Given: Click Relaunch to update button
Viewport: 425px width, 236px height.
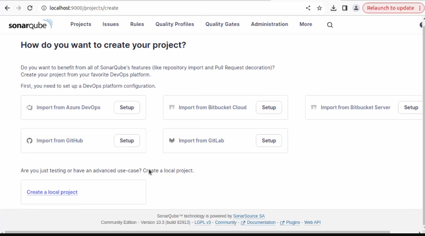Looking at the screenshot, I should pyautogui.click(x=391, y=8).
